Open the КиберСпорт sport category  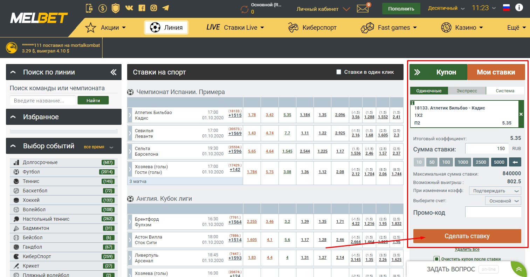point(64,256)
